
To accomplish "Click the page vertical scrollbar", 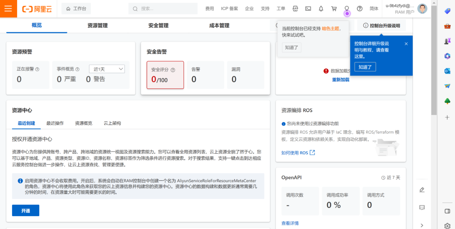I will coord(434,60).
